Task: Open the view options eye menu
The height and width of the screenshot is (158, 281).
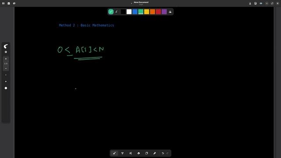Action: click(x=261, y=4)
